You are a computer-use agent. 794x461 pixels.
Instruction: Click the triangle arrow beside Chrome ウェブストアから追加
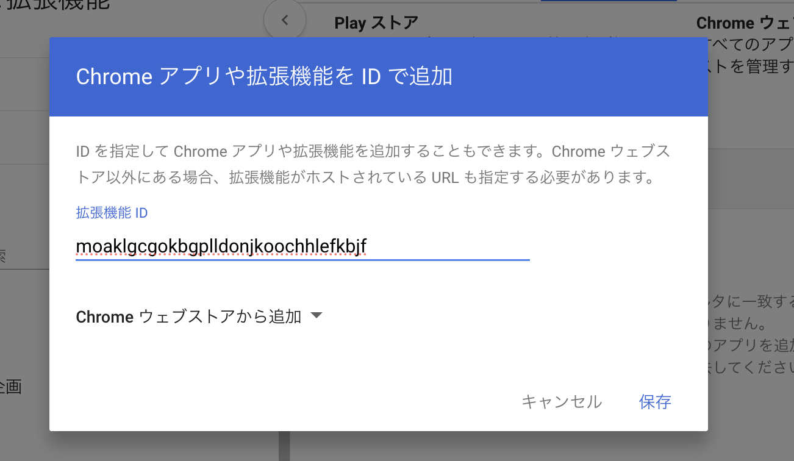(316, 316)
